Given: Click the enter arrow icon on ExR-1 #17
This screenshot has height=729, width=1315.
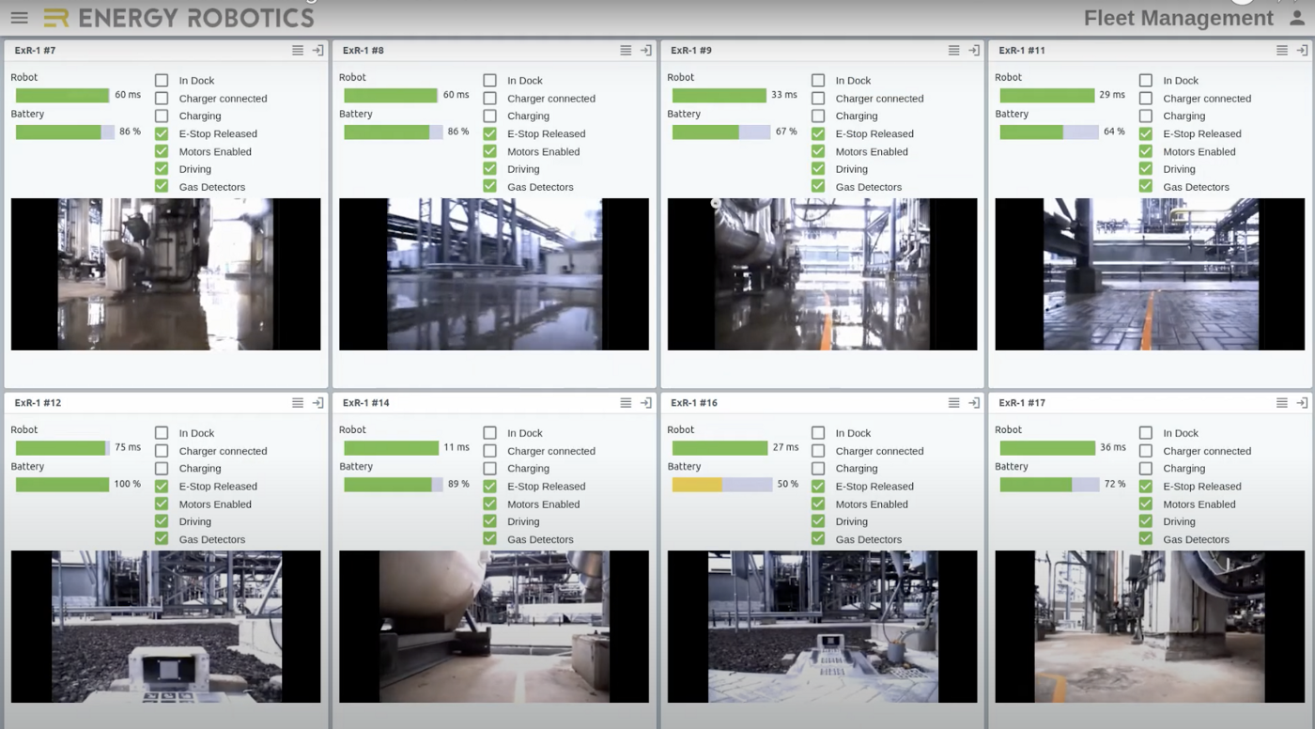Looking at the screenshot, I should pyautogui.click(x=1302, y=403).
